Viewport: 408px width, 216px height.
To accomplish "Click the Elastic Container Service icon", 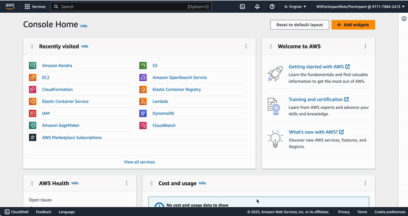I will [x=33, y=101].
